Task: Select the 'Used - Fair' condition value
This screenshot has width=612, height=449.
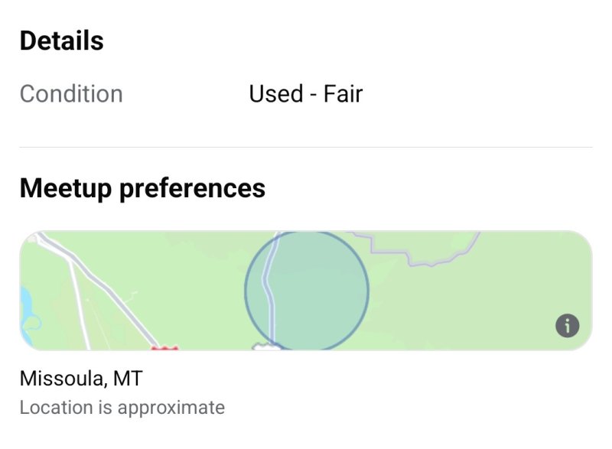Action: (305, 94)
